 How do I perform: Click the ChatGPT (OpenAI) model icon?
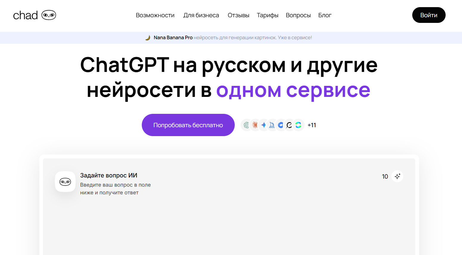point(246,125)
